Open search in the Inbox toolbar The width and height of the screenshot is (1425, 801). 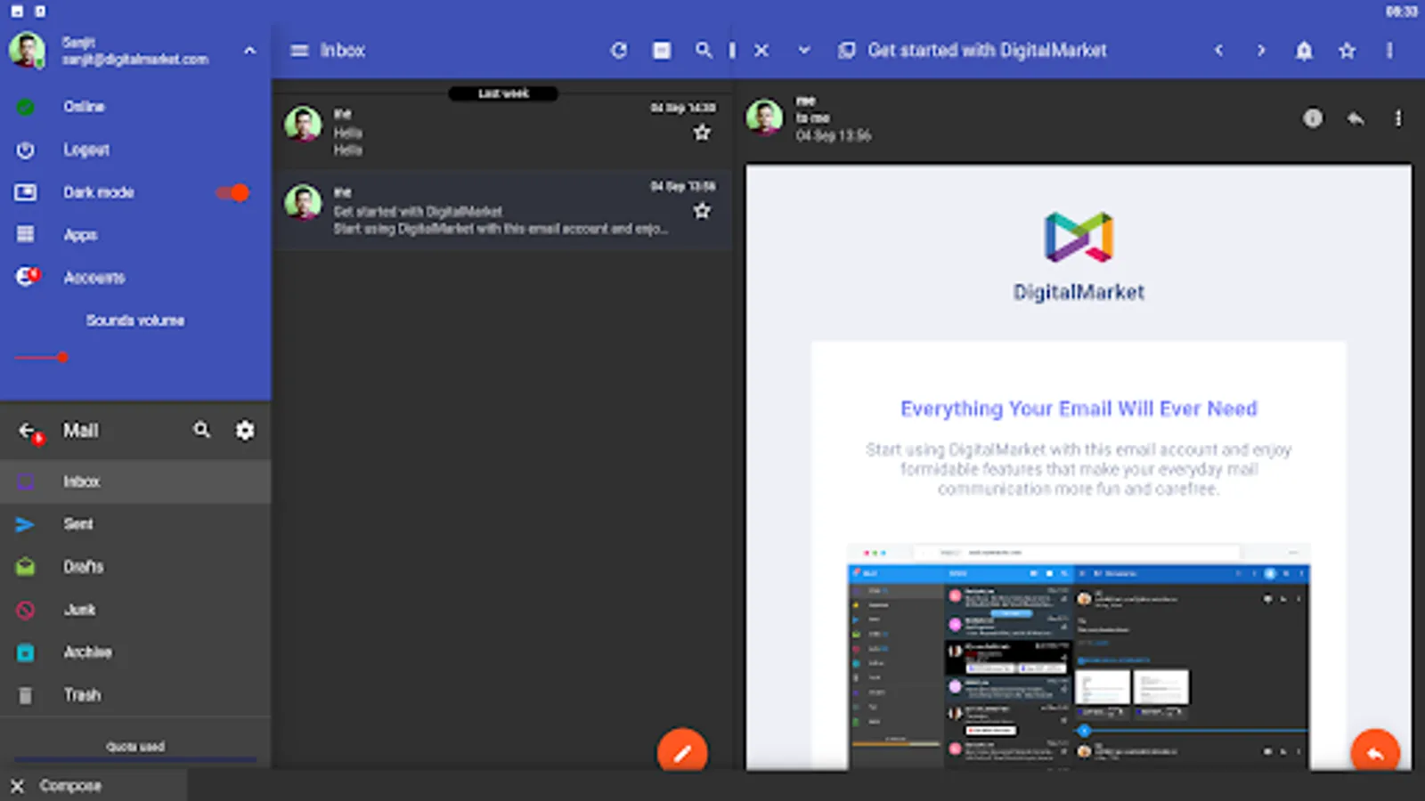(x=704, y=51)
